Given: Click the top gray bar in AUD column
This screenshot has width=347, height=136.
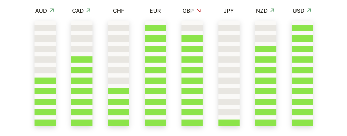Looking at the screenshot, I should (45, 28).
